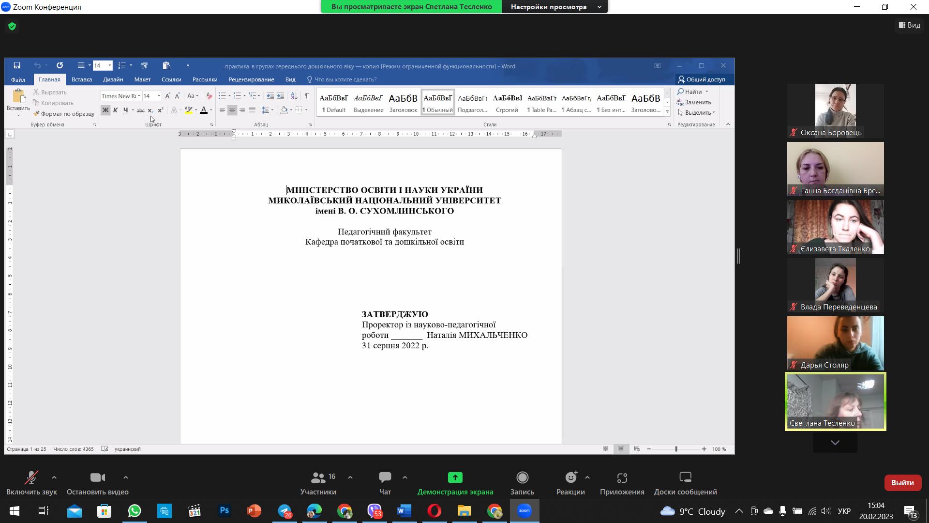Open the Share Screen (Демонстрация экрана) button

(x=455, y=483)
